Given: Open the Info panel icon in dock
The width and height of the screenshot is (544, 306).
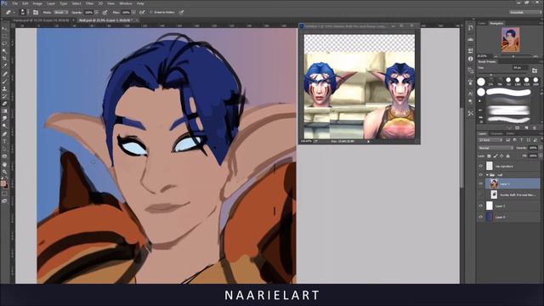Looking at the screenshot, I should pyautogui.click(x=470, y=59).
